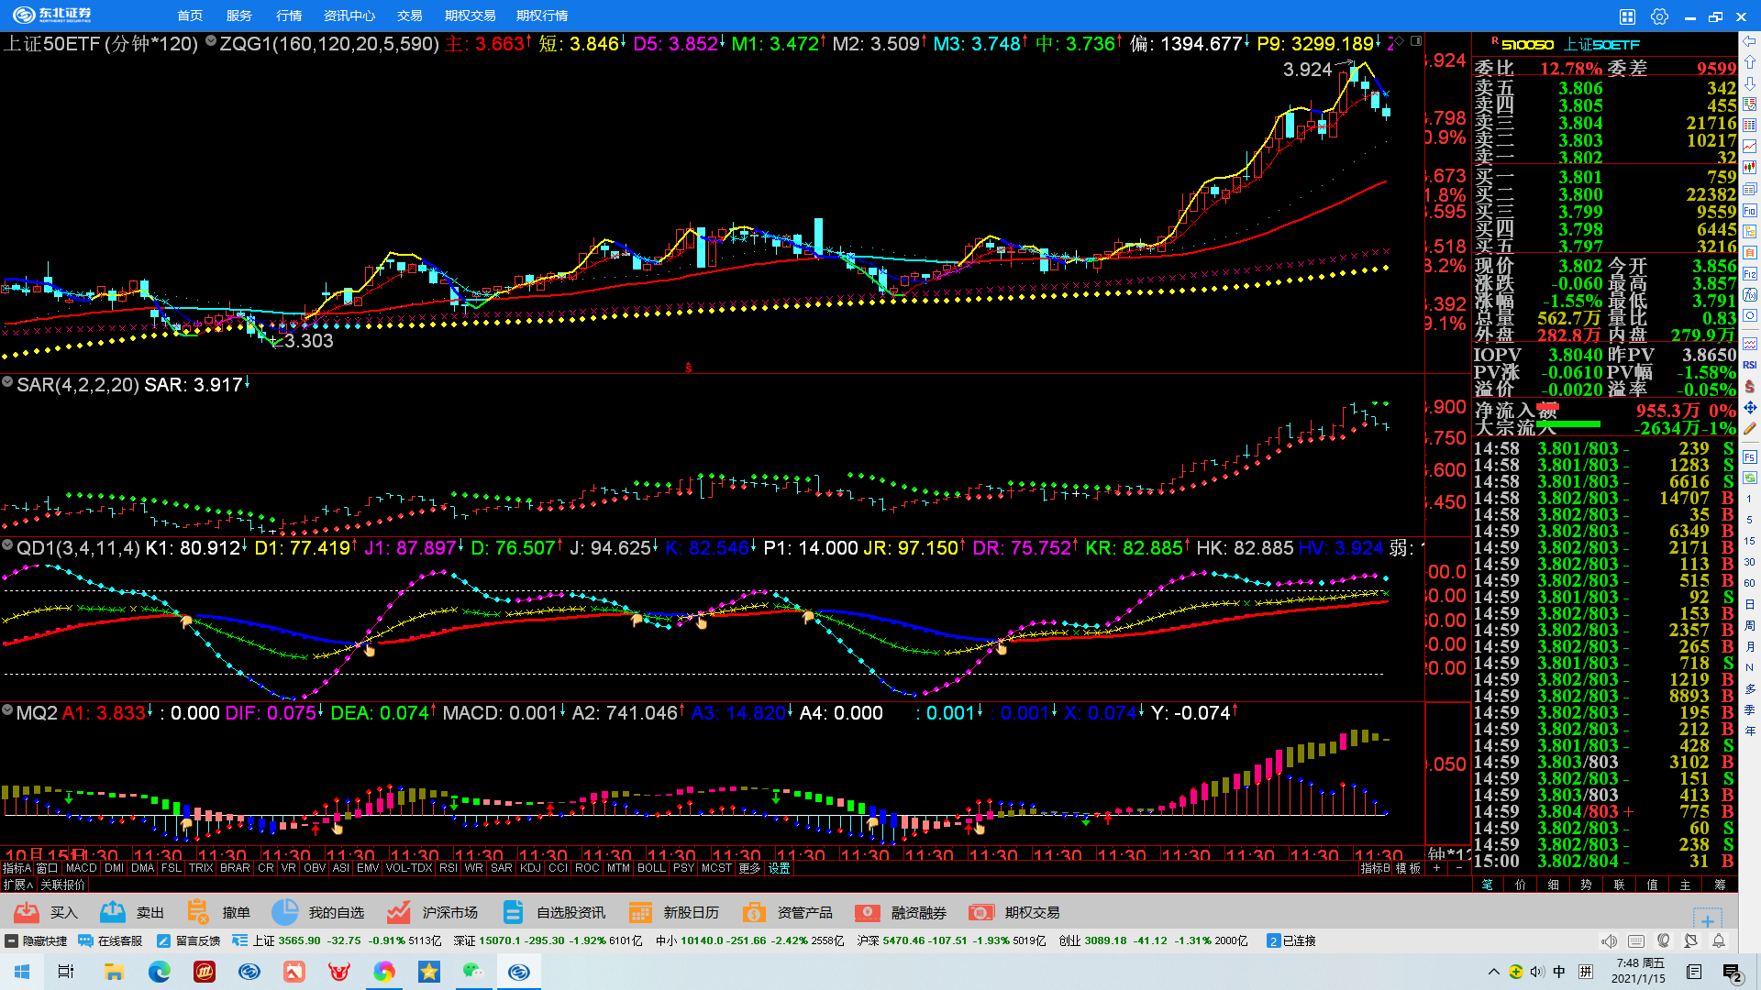1761x990 pixels.
Task: Click the 买入 buy icon
Action: coord(27,912)
